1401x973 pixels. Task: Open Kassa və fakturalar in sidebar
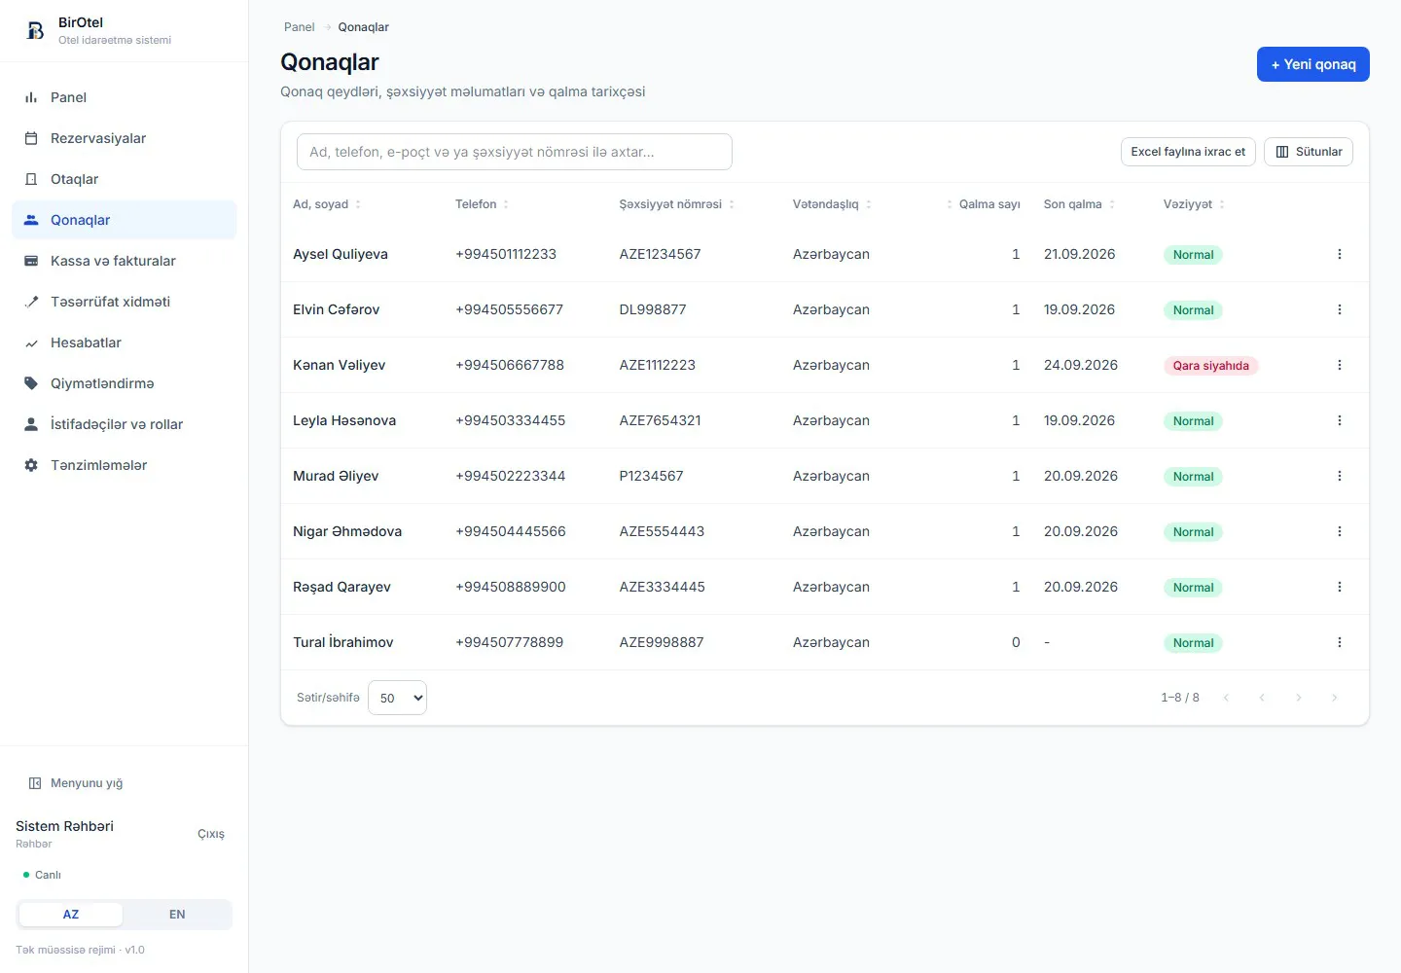point(124,261)
